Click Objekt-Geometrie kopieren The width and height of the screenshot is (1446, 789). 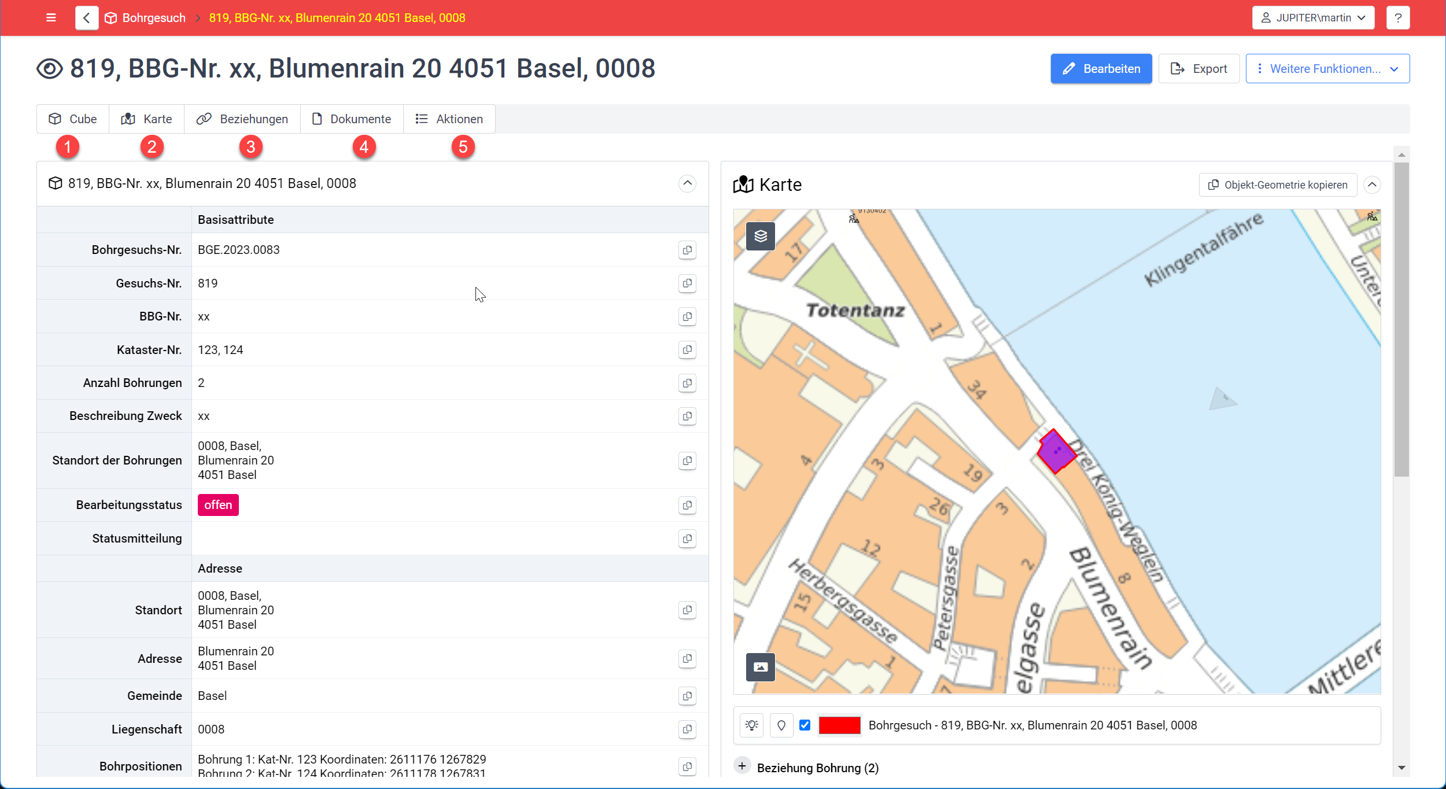1278,185
